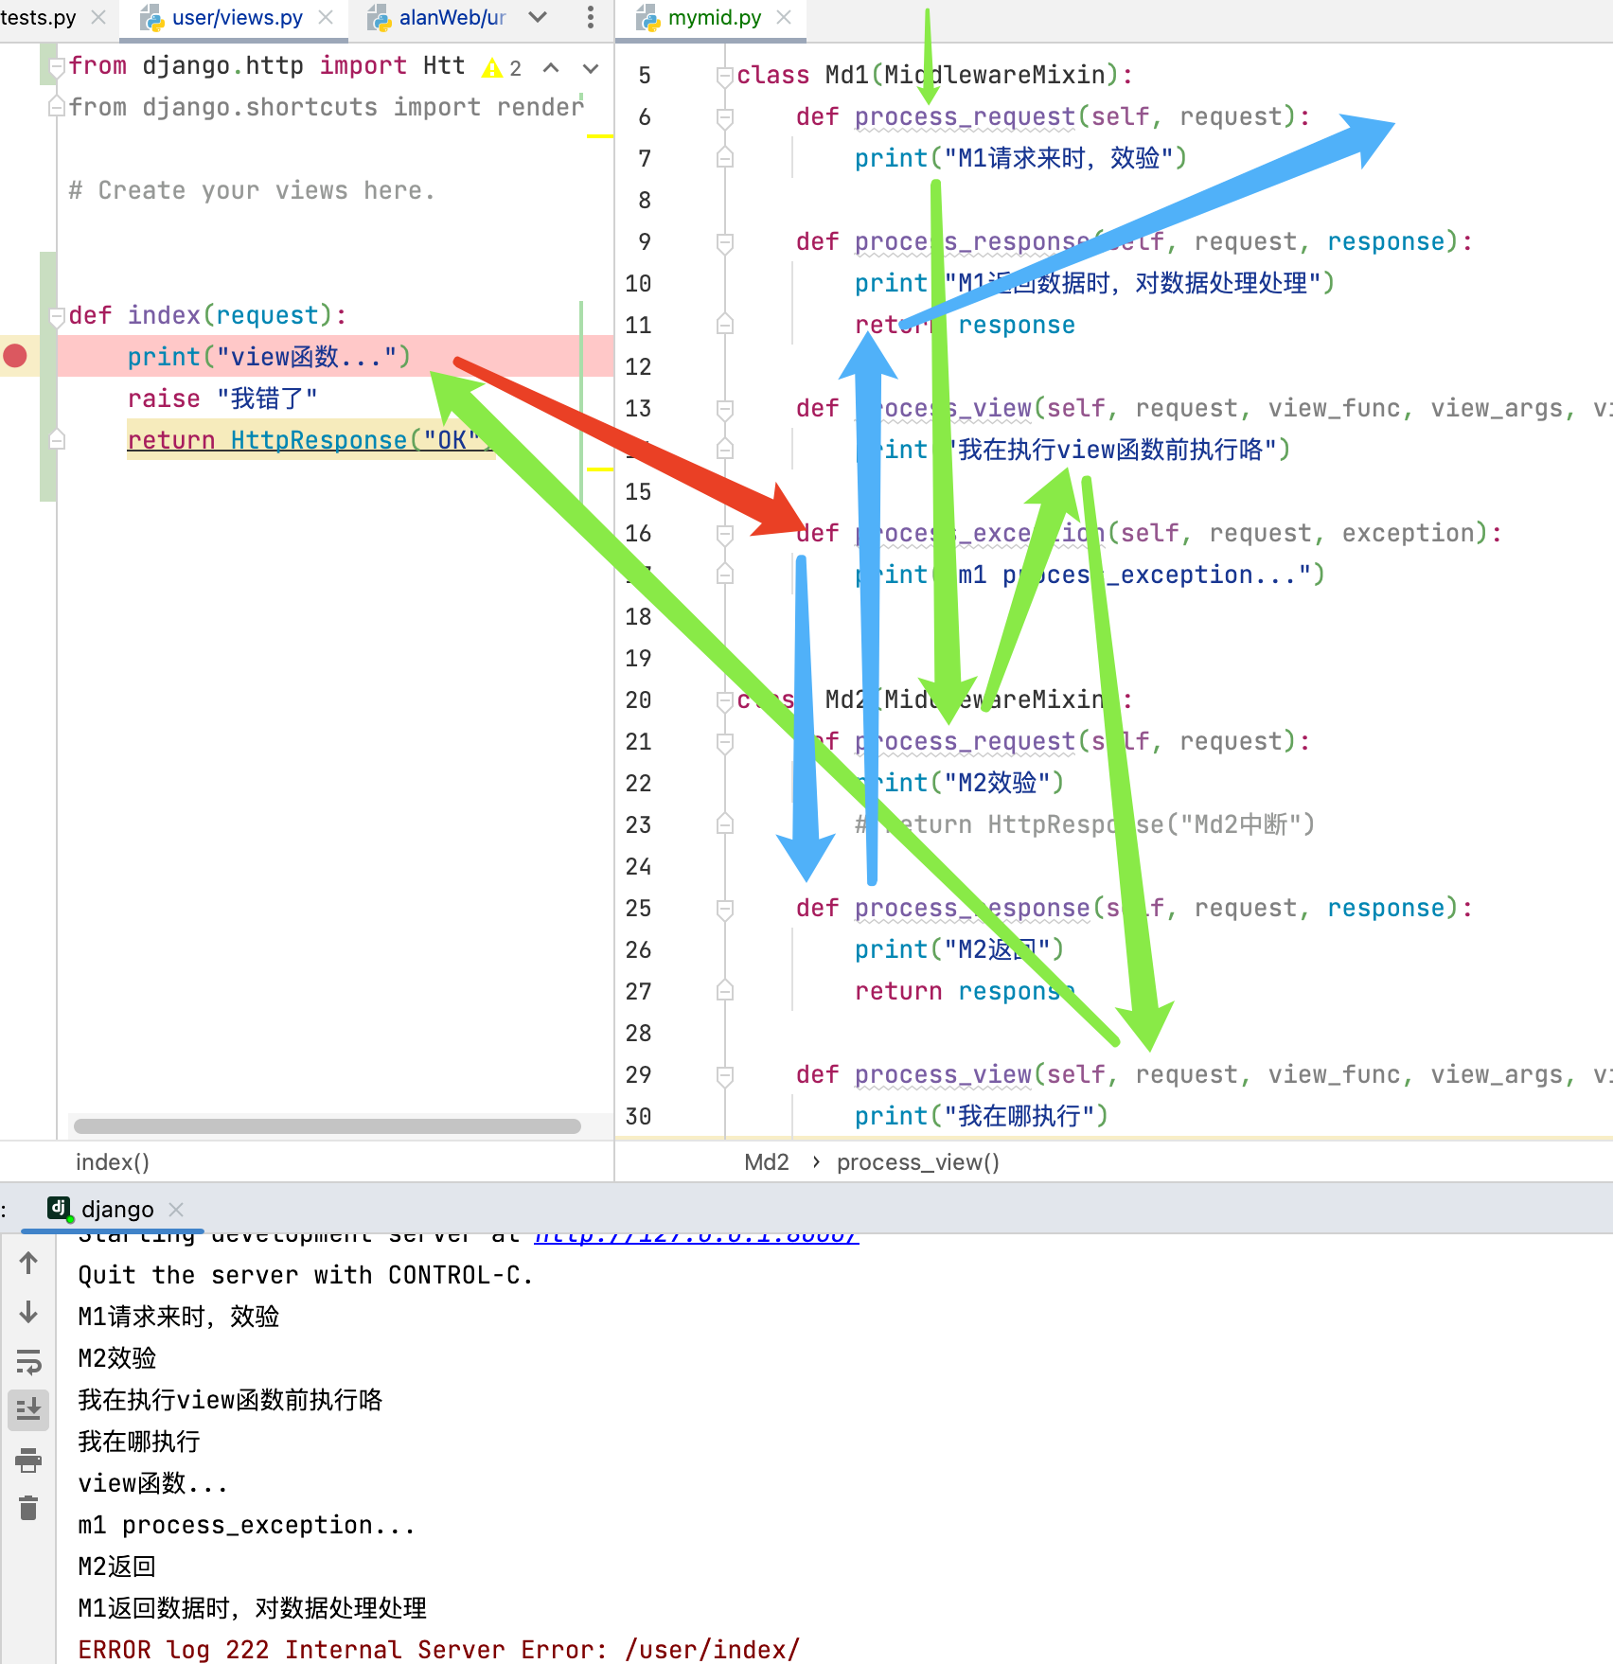Click line number 8 in mymid.py gutter
Screen dimensions: 1613x1664
(644, 200)
